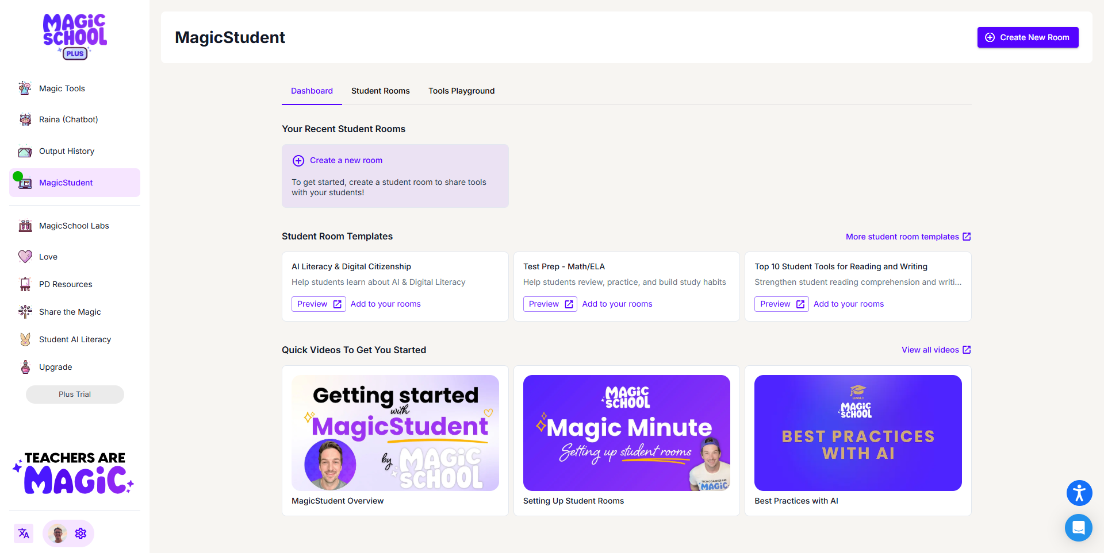The width and height of the screenshot is (1104, 553).
Task: Click external icon in Top 10 Student Tools Preview
Action: coord(800,304)
